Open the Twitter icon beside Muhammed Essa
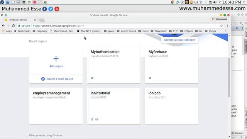 (51, 9)
